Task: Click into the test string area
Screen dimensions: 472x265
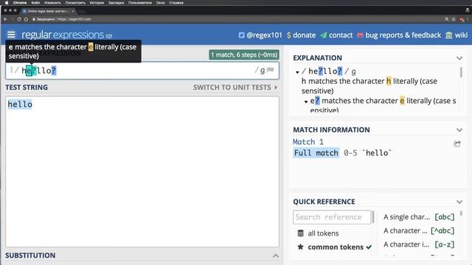Action: tap(142, 172)
